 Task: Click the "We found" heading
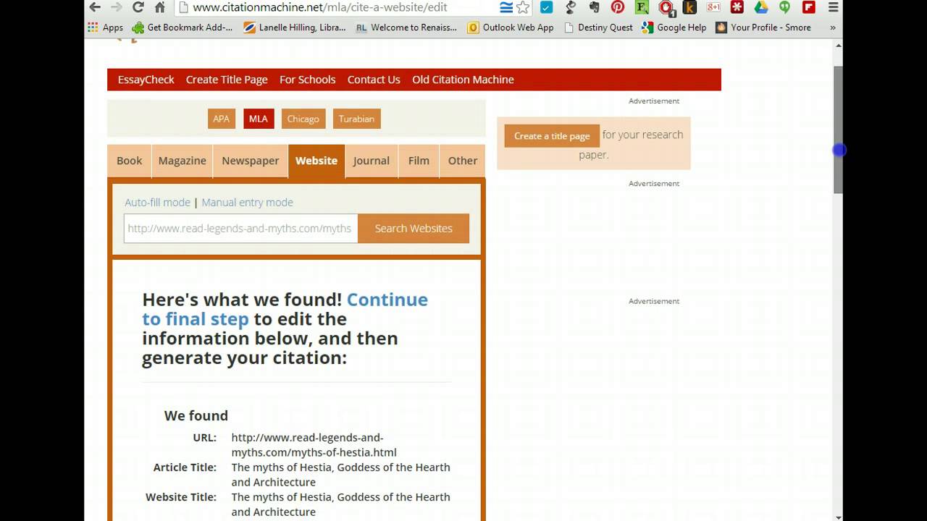click(196, 415)
